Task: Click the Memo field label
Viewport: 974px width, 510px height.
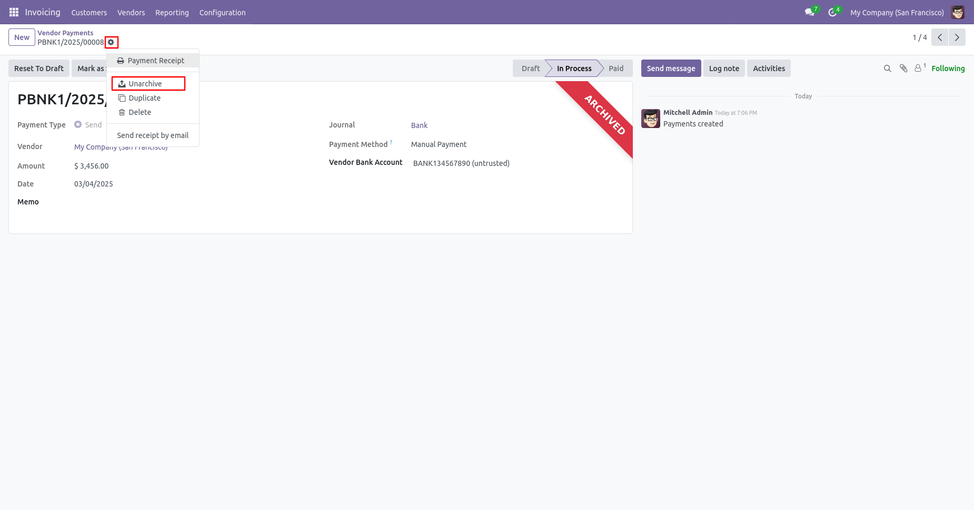Action: [x=28, y=202]
